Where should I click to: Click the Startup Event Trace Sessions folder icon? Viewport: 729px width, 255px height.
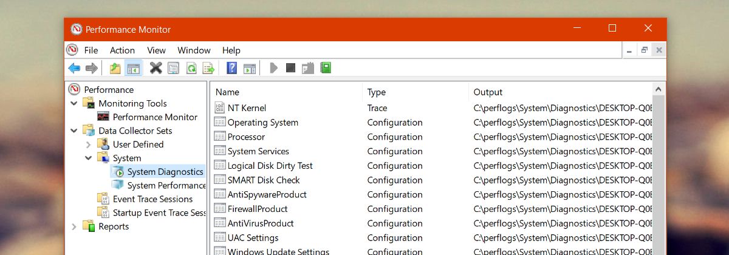coord(104,212)
